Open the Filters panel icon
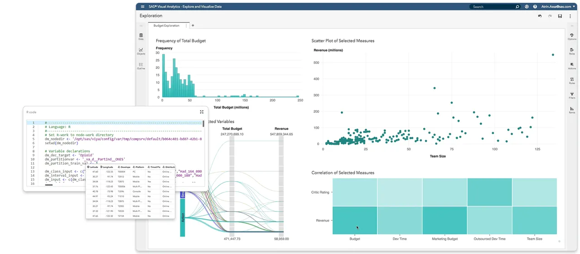580x254 pixels. pyautogui.click(x=572, y=95)
